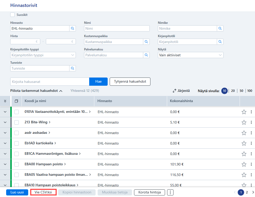Screen dimensions: 255x197
Task: Select the asdr asdsadas row checkbox
Action: coord(16,133)
